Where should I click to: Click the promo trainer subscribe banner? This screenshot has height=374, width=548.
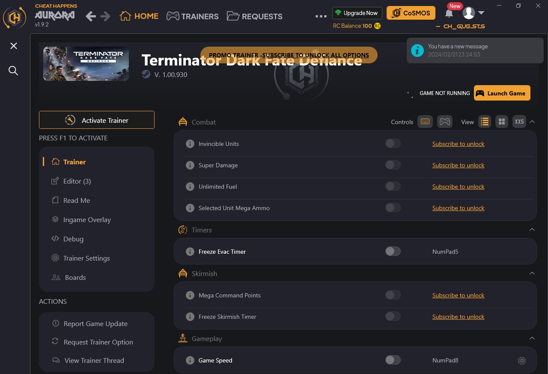click(x=289, y=55)
